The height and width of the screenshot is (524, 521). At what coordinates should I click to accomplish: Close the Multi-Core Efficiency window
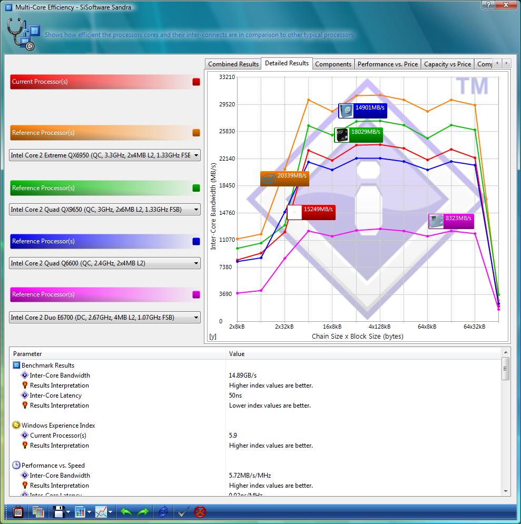[506, 4]
